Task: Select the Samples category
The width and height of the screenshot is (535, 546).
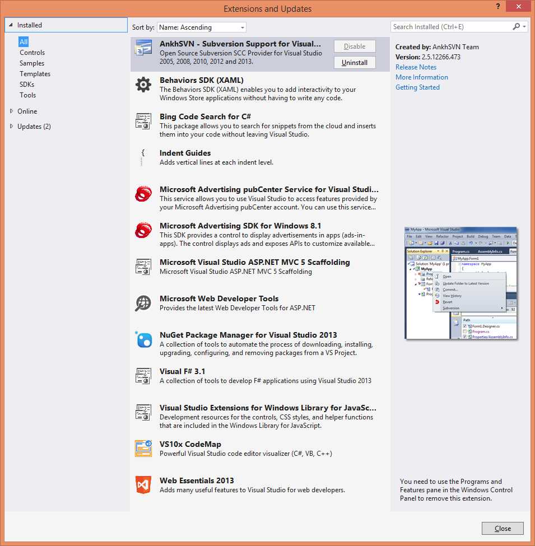Action: pos(32,63)
